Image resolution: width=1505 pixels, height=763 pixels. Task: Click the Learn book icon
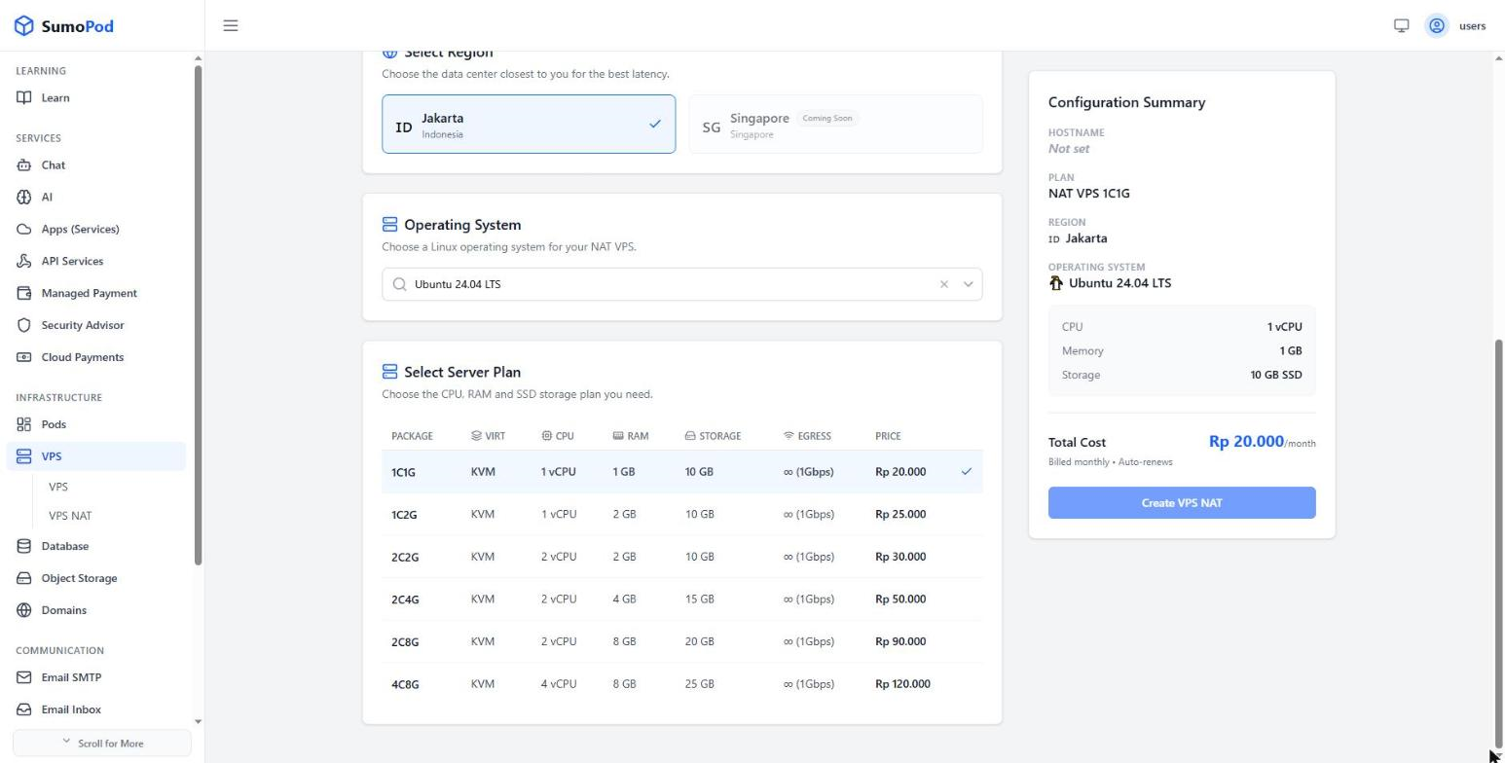coord(24,98)
